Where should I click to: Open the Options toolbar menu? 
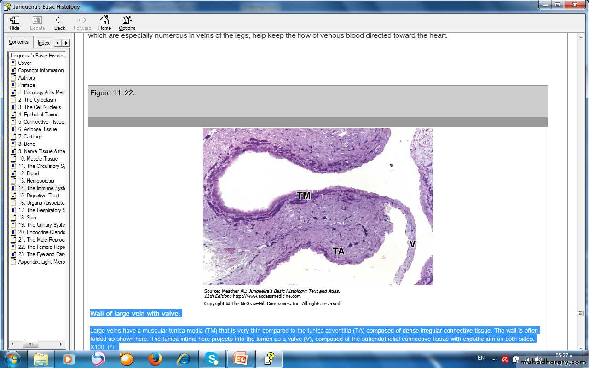[x=127, y=23]
